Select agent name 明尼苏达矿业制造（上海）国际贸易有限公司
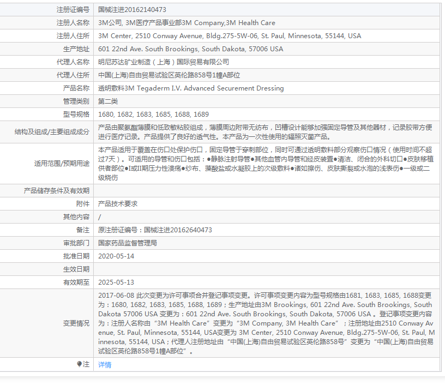The width and height of the screenshot is (445, 385). (x=164, y=62)
